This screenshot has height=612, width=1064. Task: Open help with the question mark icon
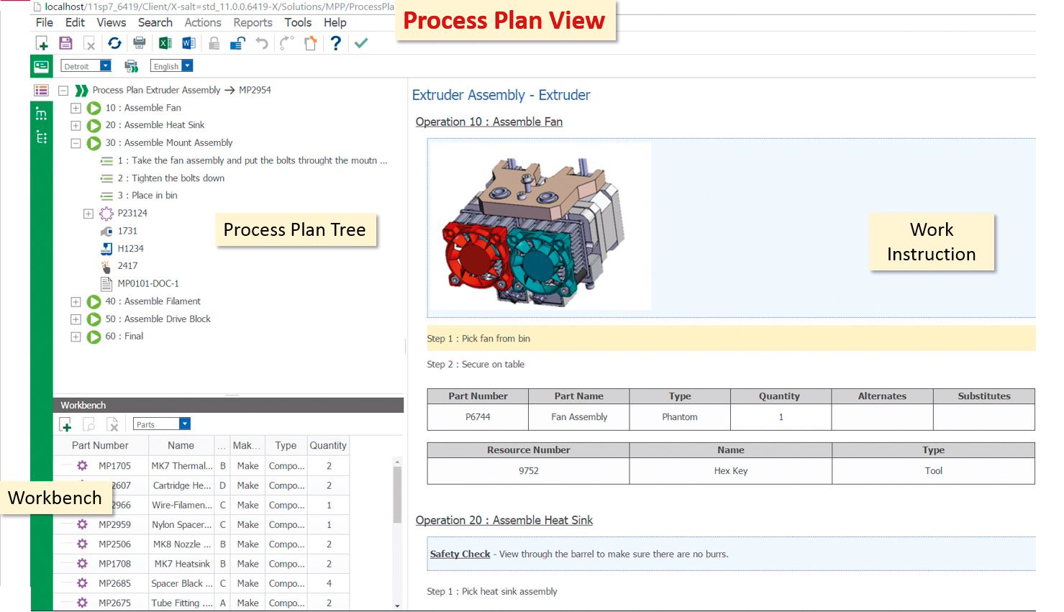pyautogui.click(x=335, y=43)
